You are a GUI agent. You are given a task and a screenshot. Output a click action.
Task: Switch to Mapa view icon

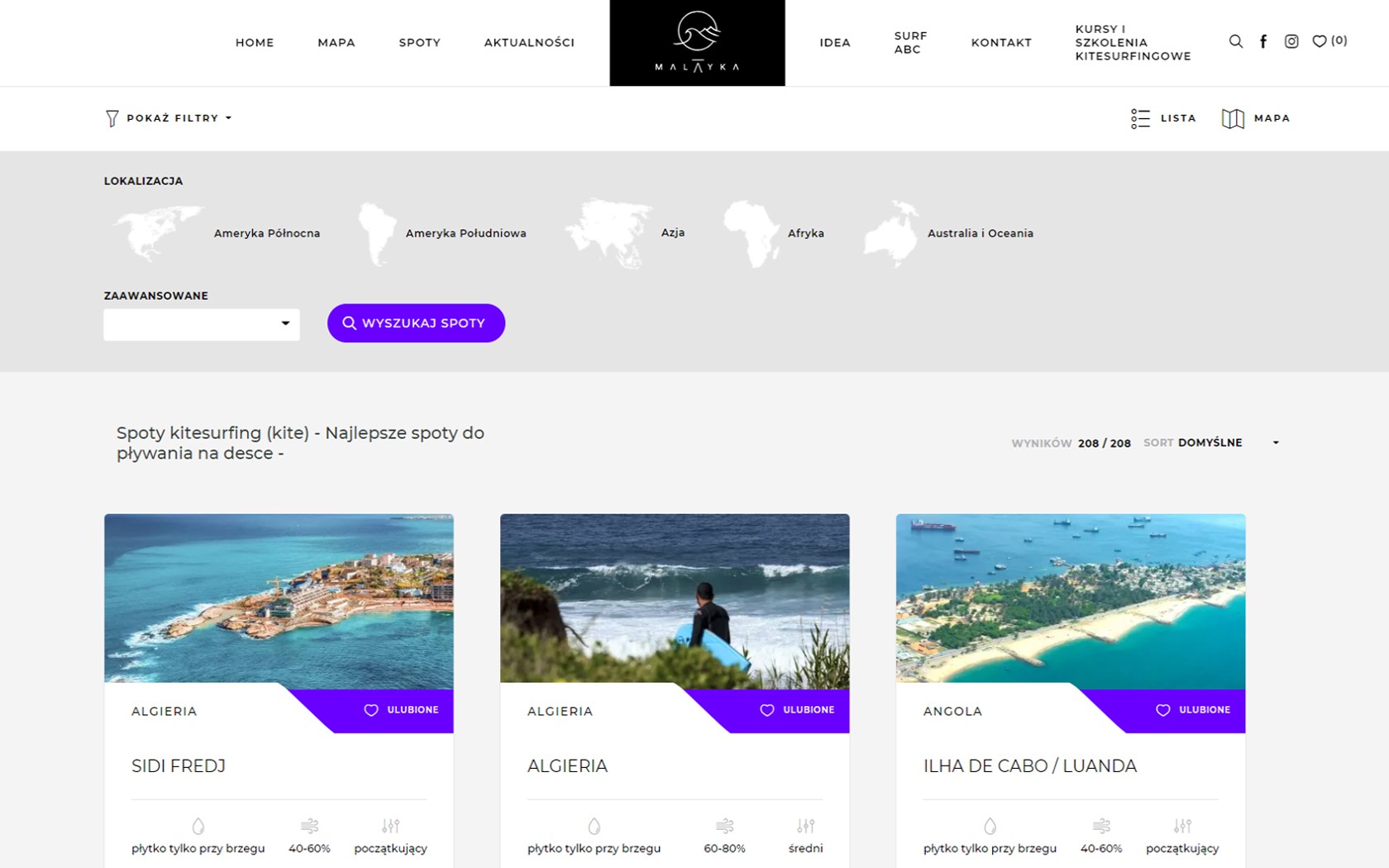pos(1233,118)
